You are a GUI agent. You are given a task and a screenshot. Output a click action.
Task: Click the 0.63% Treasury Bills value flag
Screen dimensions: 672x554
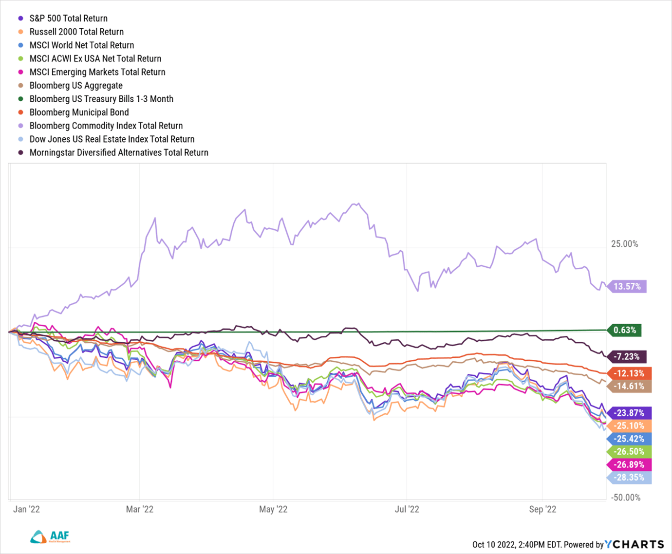(x=625, y=330)
